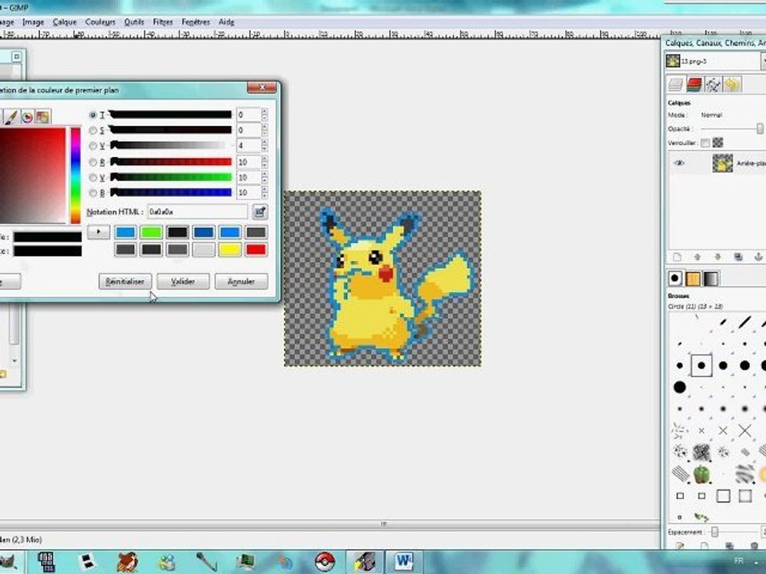Create a new layer icon in layers panel
The image size is (766, 574).
coord(677,257)
